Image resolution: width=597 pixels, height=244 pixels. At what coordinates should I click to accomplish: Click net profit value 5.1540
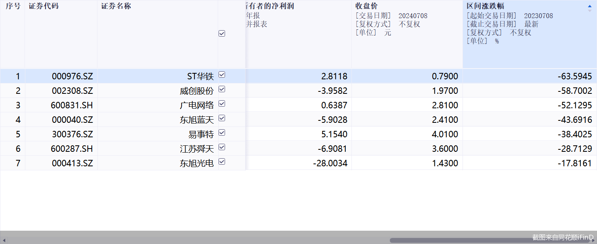pos(334,134)
